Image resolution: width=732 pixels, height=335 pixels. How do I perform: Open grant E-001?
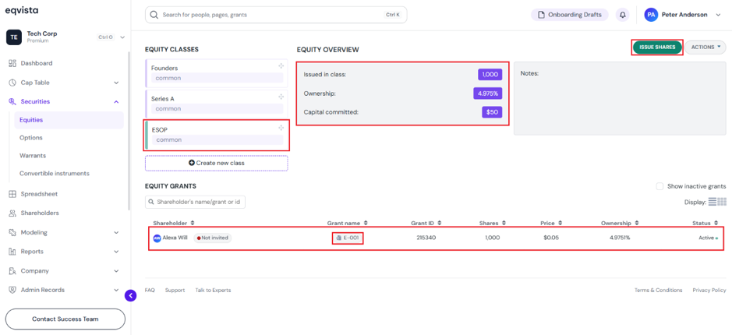click(x=348, y=238)
